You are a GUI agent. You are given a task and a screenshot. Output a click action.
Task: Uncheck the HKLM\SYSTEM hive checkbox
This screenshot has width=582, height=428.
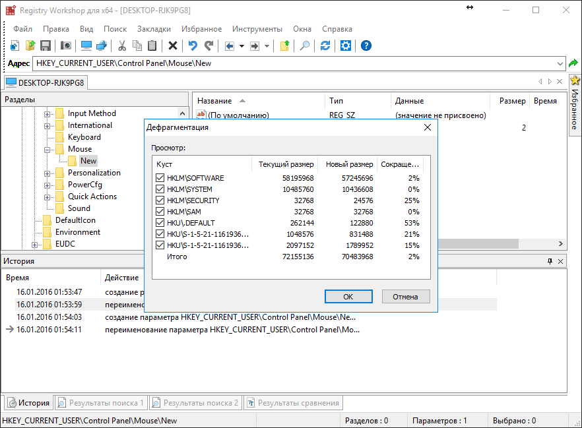(160, 189)
